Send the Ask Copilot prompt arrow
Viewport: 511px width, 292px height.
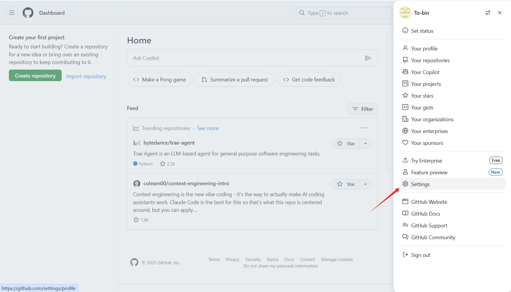(368, 58)
